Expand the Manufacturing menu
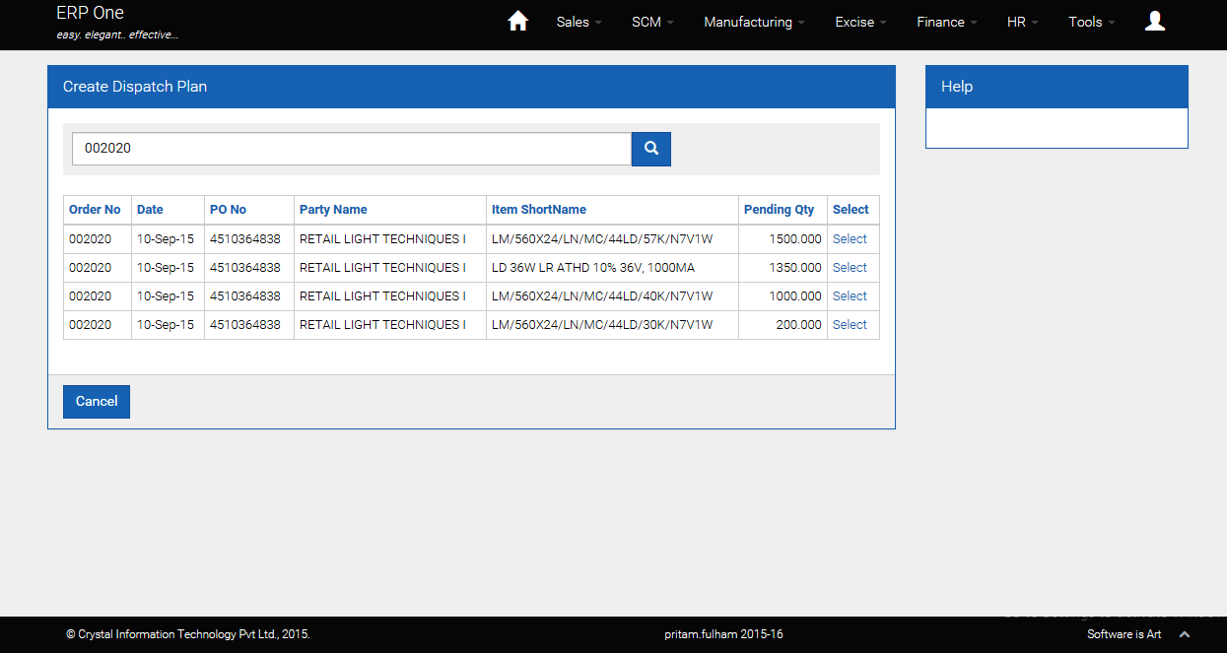1227x653 pixels. (754, 22)
